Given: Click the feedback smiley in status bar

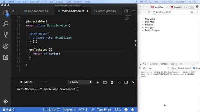Looking at the screenshot, I should pos(126,110).
